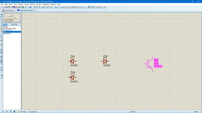The image size is (202, 113).
Task: Toggle the grid display toolbar icon
Action: point(37,7)
